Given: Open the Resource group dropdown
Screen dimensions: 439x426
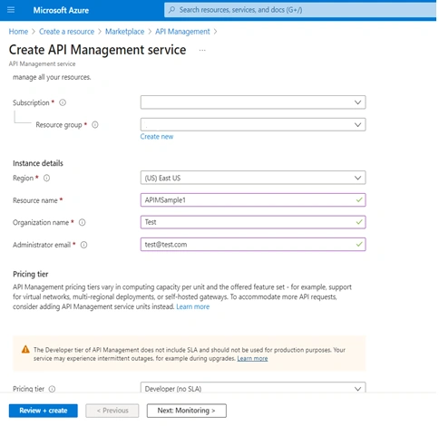Looking at the screenshot, I should click(253, 124).
